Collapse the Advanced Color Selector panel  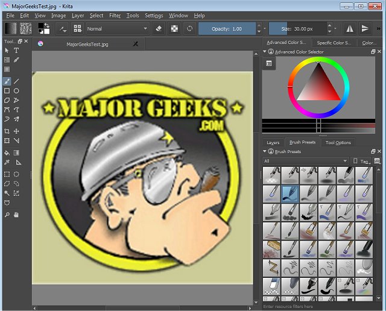265,52
